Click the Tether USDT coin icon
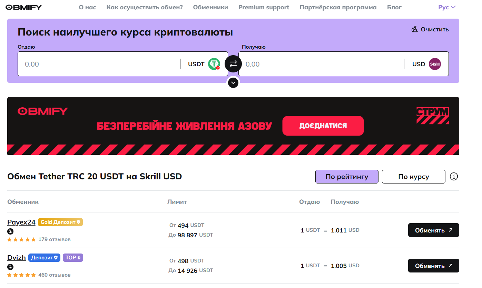Screen dimensions: 482x288 pyautogui.click(x=214, y=64)
